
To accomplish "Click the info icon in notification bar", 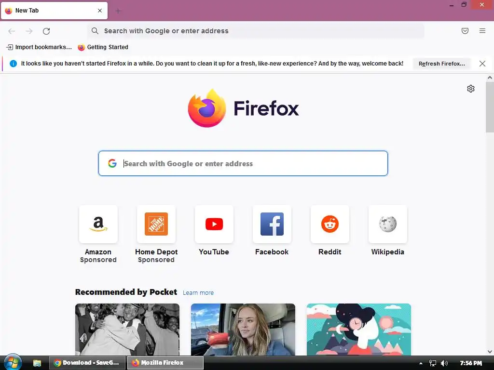I will pos(13,64).
